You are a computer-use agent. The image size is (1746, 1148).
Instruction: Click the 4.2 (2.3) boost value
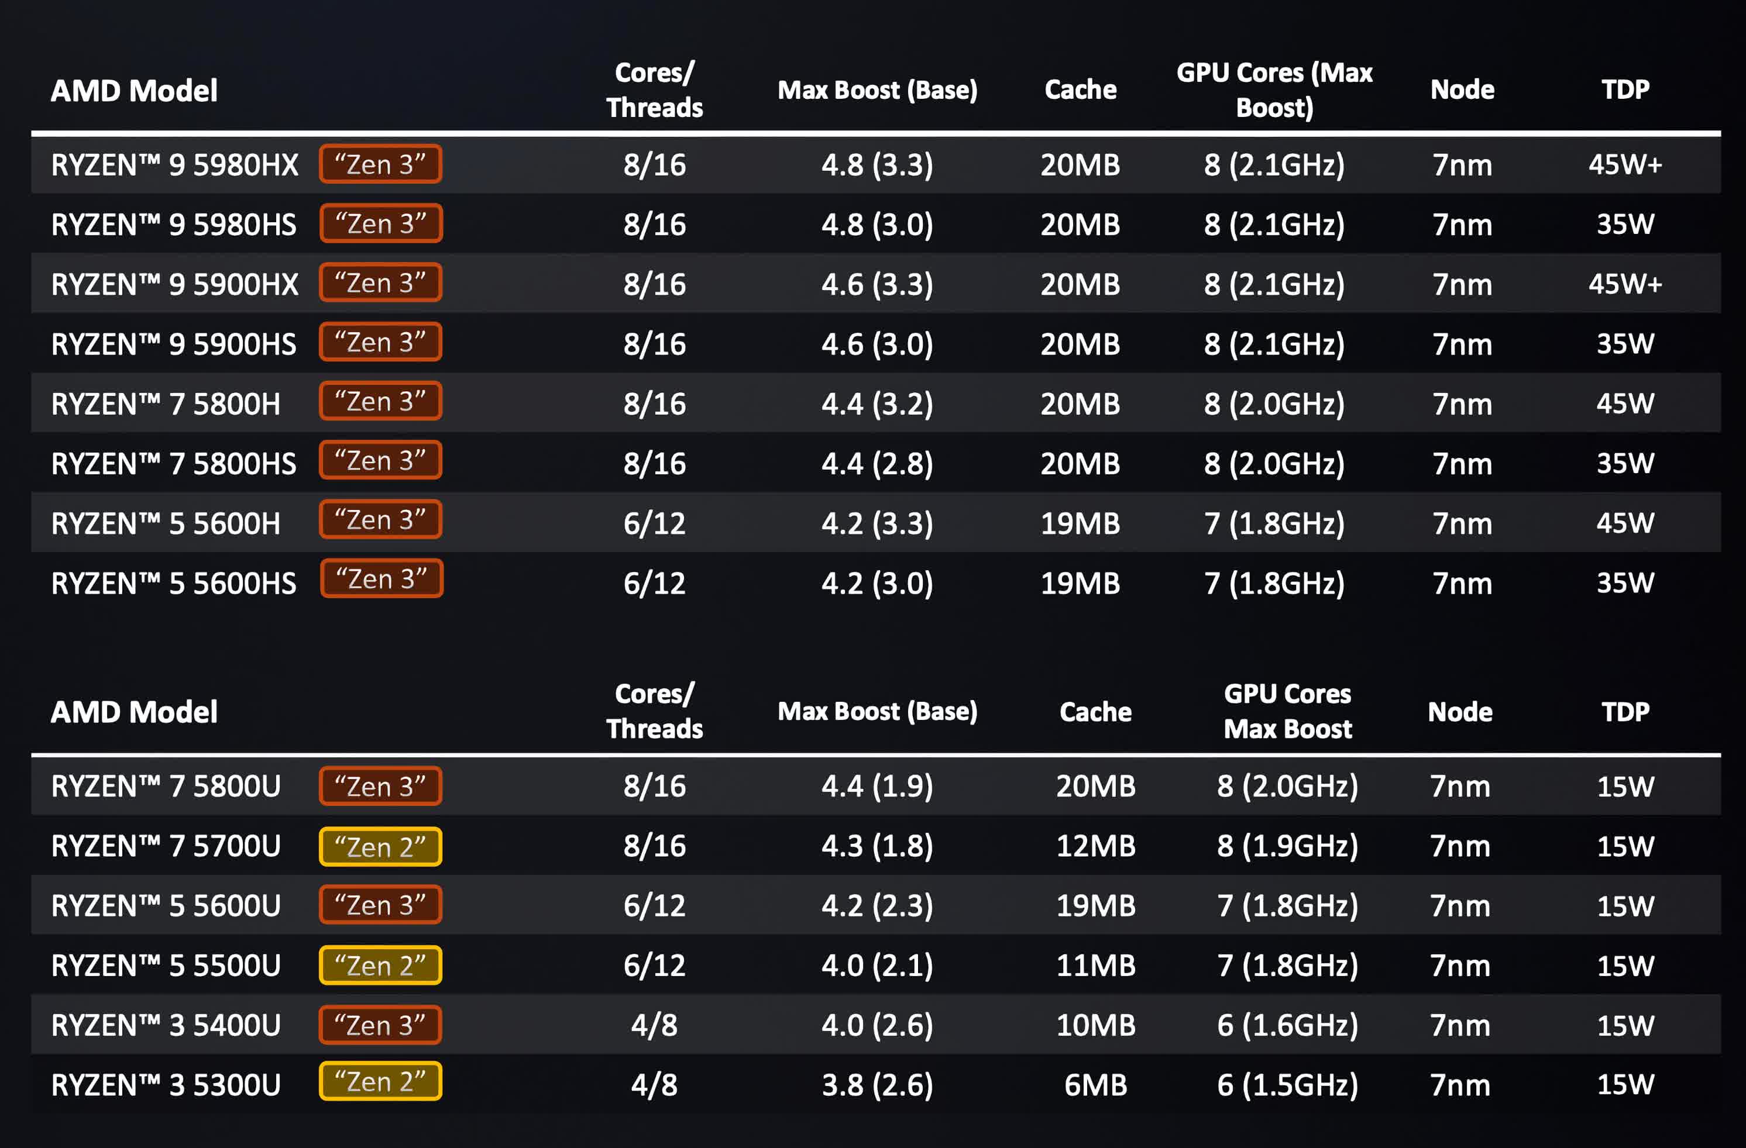[x=878, y=907]
